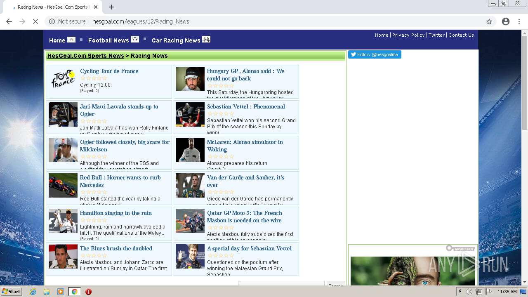Rate the Sebastian Vettel Phenomenal stars
This screenshot has height=297, width=528.
click(x=221, y=113)
